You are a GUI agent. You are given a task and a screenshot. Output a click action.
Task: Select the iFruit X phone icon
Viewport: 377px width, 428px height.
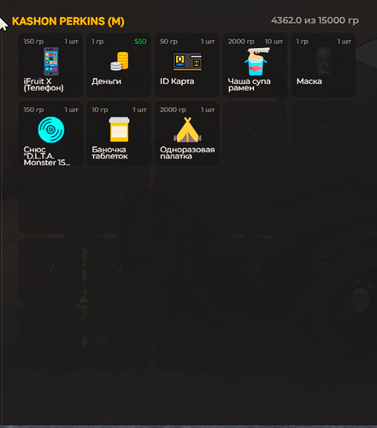[51, 62]
